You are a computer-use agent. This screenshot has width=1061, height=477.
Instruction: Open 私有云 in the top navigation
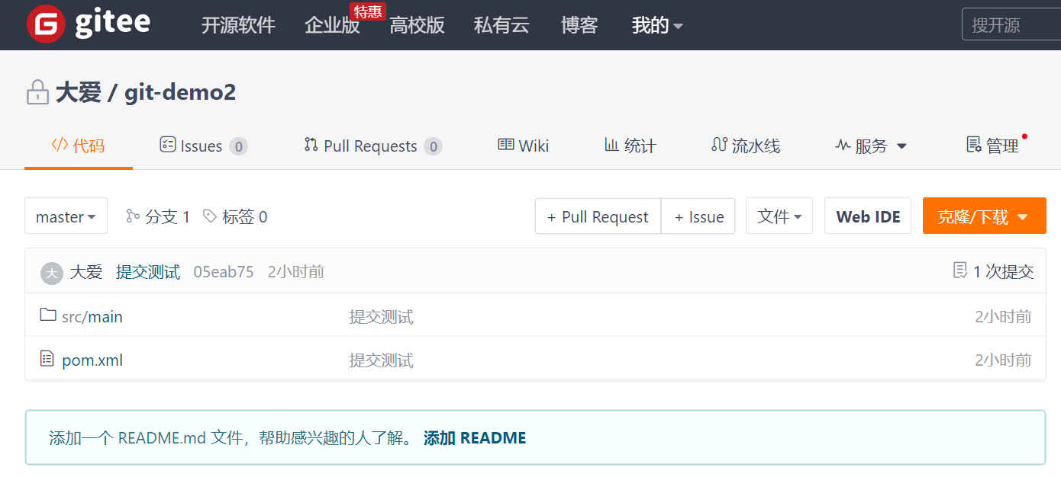coord(501,25)
